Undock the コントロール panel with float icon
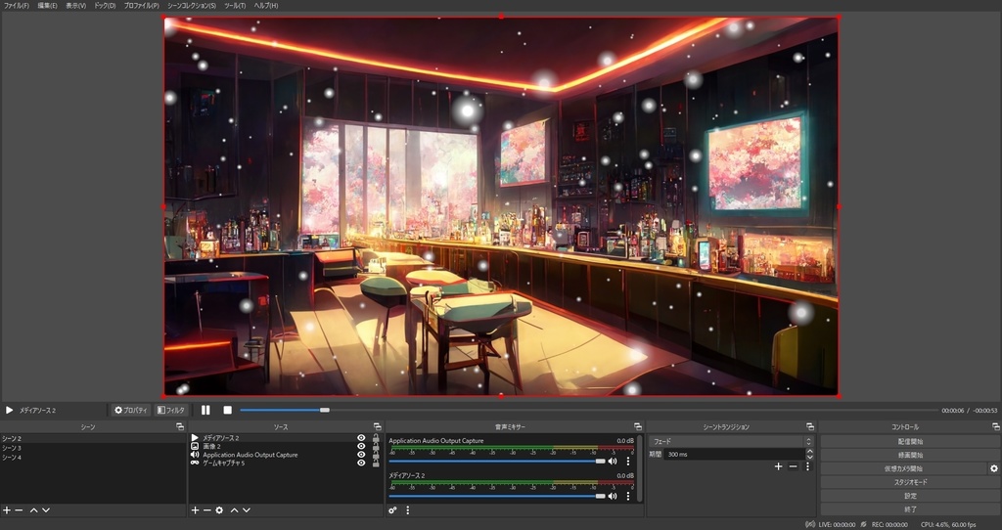The height and width of the screenshot is (530, 1002). [x=995, y=426]
